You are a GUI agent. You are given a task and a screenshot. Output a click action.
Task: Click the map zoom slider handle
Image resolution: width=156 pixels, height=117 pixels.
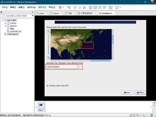48,44
